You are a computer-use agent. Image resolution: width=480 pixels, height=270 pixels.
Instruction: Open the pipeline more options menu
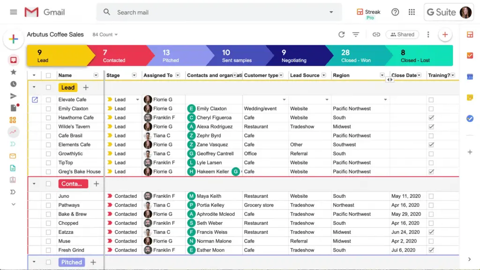[x=428, y=35]
